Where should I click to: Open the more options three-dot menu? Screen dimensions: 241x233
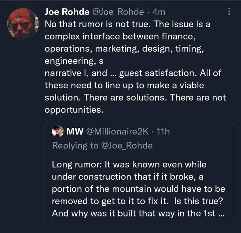point(229,12)
